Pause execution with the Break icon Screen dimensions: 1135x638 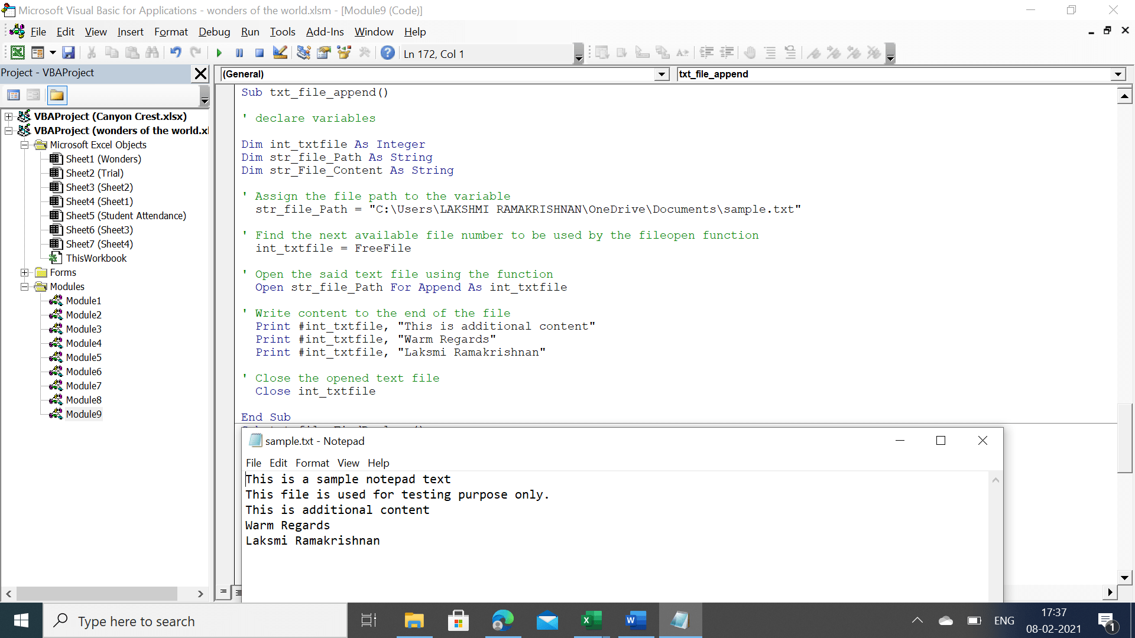pyautogui.click(x=239, y=53)
